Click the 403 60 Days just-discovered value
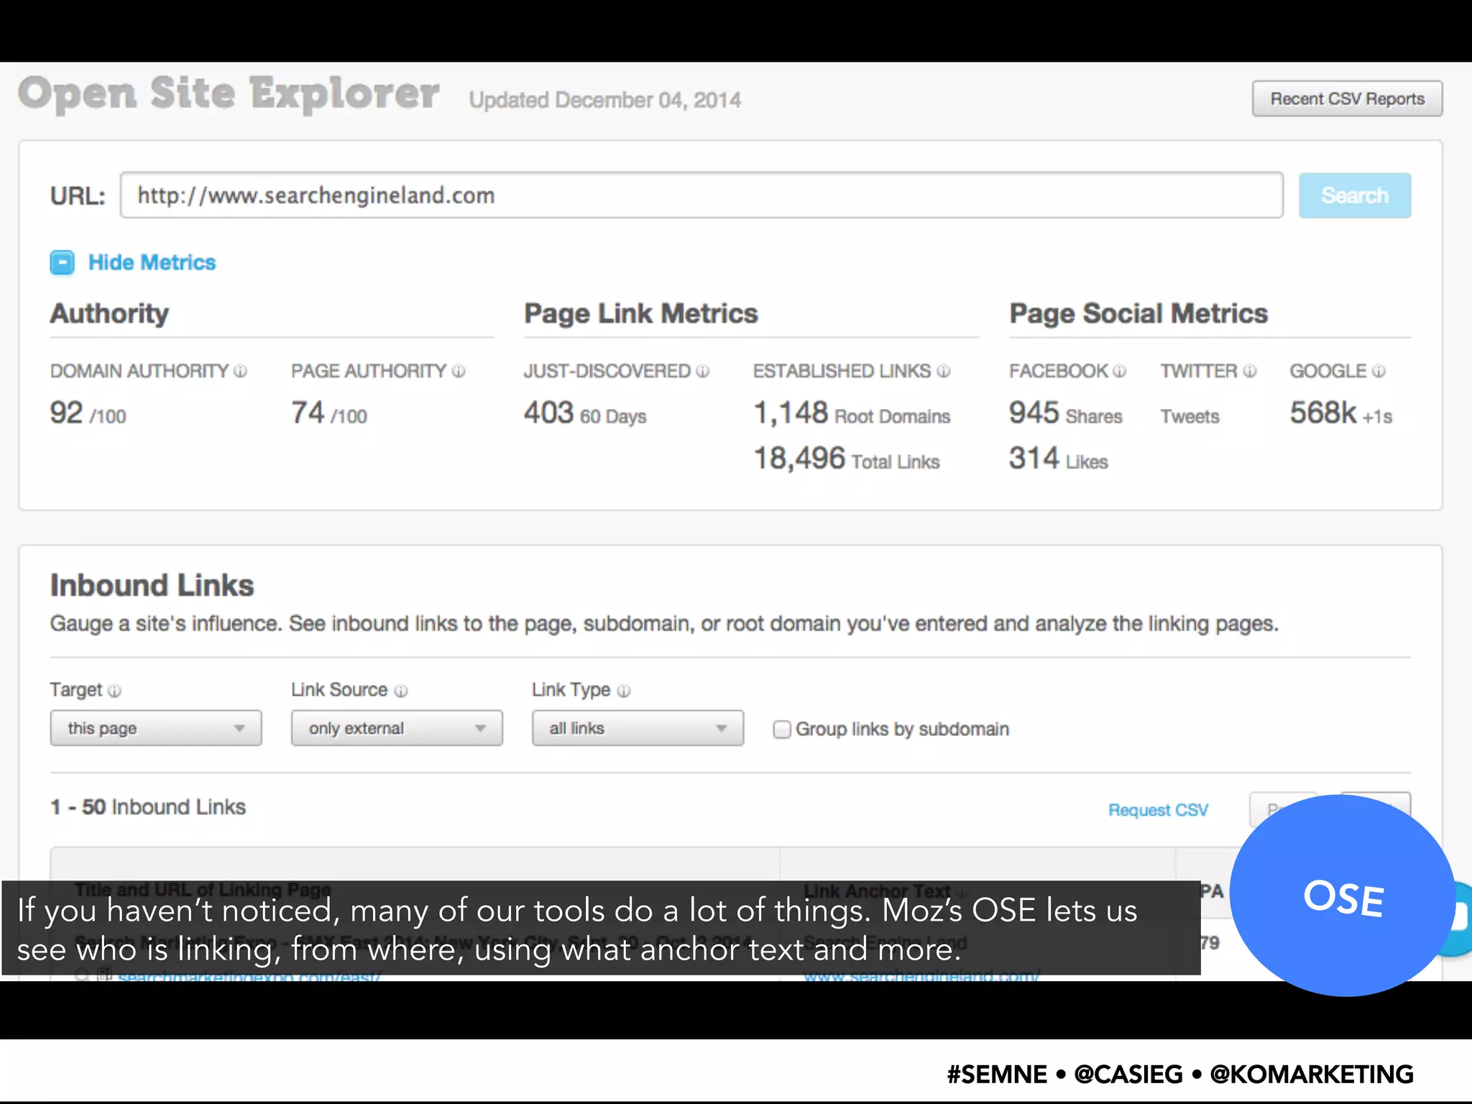The height and width of the screenshot is (1104, 1472). [585, 413]
